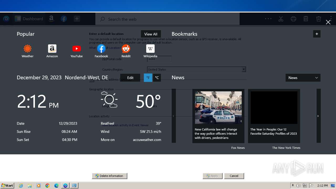This screenshot has height=189, width=336.
Task: Click the Sun Set 04:30 PM value
Action: click(x=70, y=140)
